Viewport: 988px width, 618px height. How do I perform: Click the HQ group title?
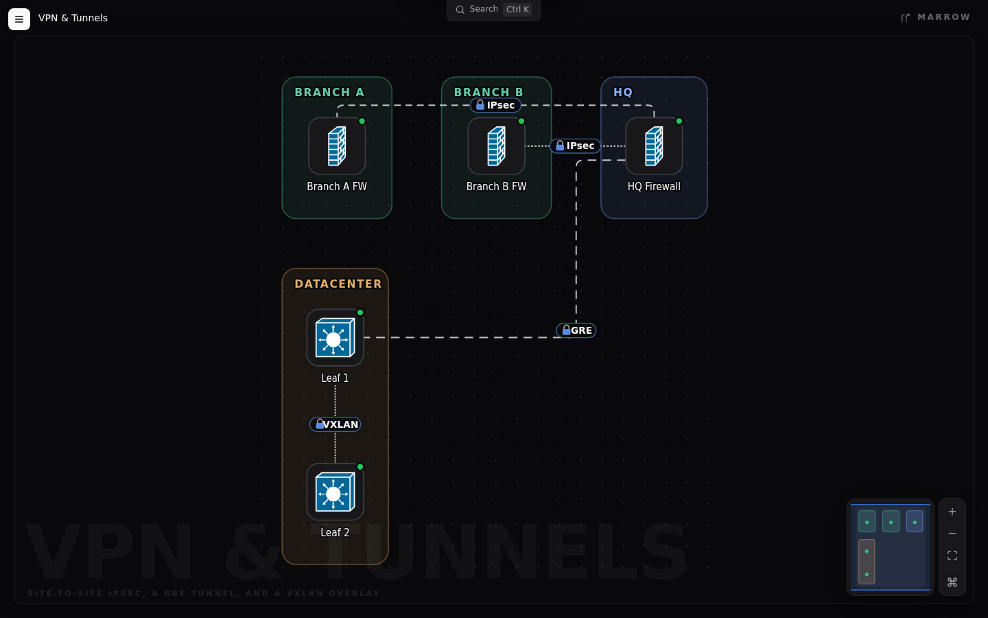coord(623,92)
